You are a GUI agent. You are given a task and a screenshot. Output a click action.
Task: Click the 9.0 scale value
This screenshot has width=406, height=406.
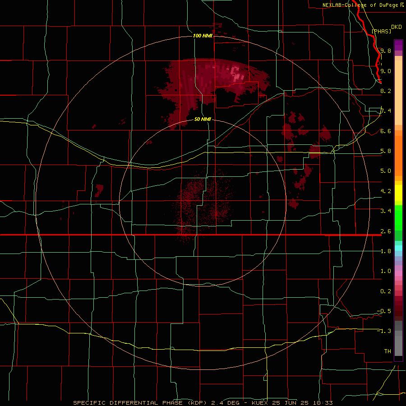[386, 71]
